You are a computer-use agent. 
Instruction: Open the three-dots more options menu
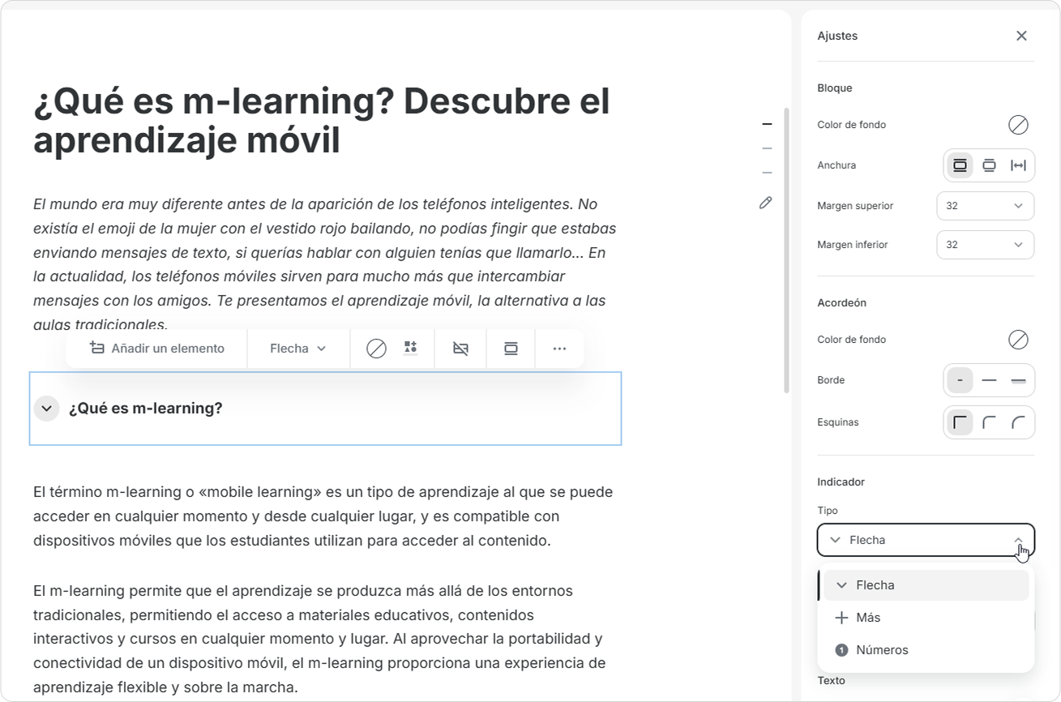[559, 349]
